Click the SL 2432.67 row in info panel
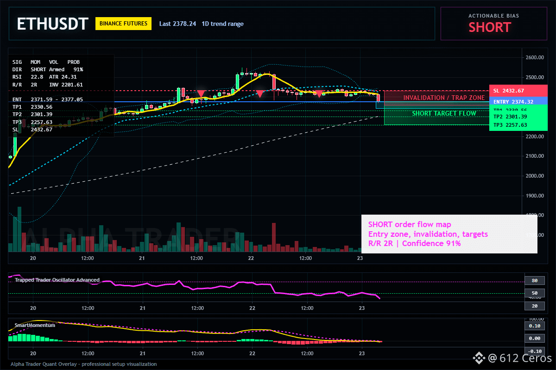The image size is (556, 370). coord(32,129)
